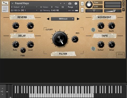Select the previous preset with the left arrow
Viewport: 127px width, 98px height.
pyautogui.click(x=48, y=19)
